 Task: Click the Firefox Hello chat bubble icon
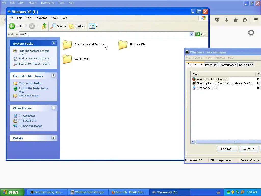click(x=245, y=20)
